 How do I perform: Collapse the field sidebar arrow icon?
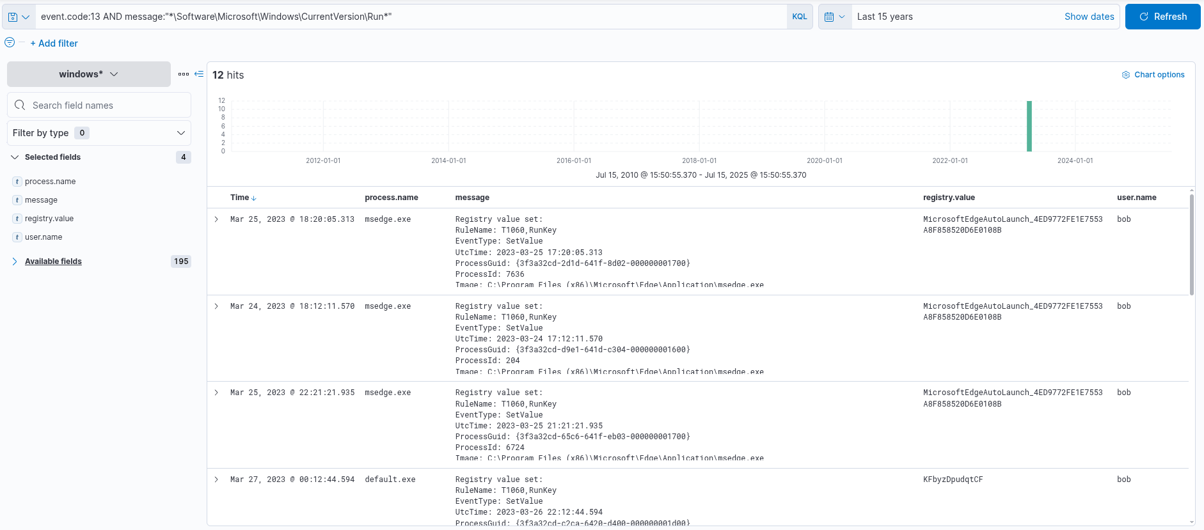tap(199, 74)
